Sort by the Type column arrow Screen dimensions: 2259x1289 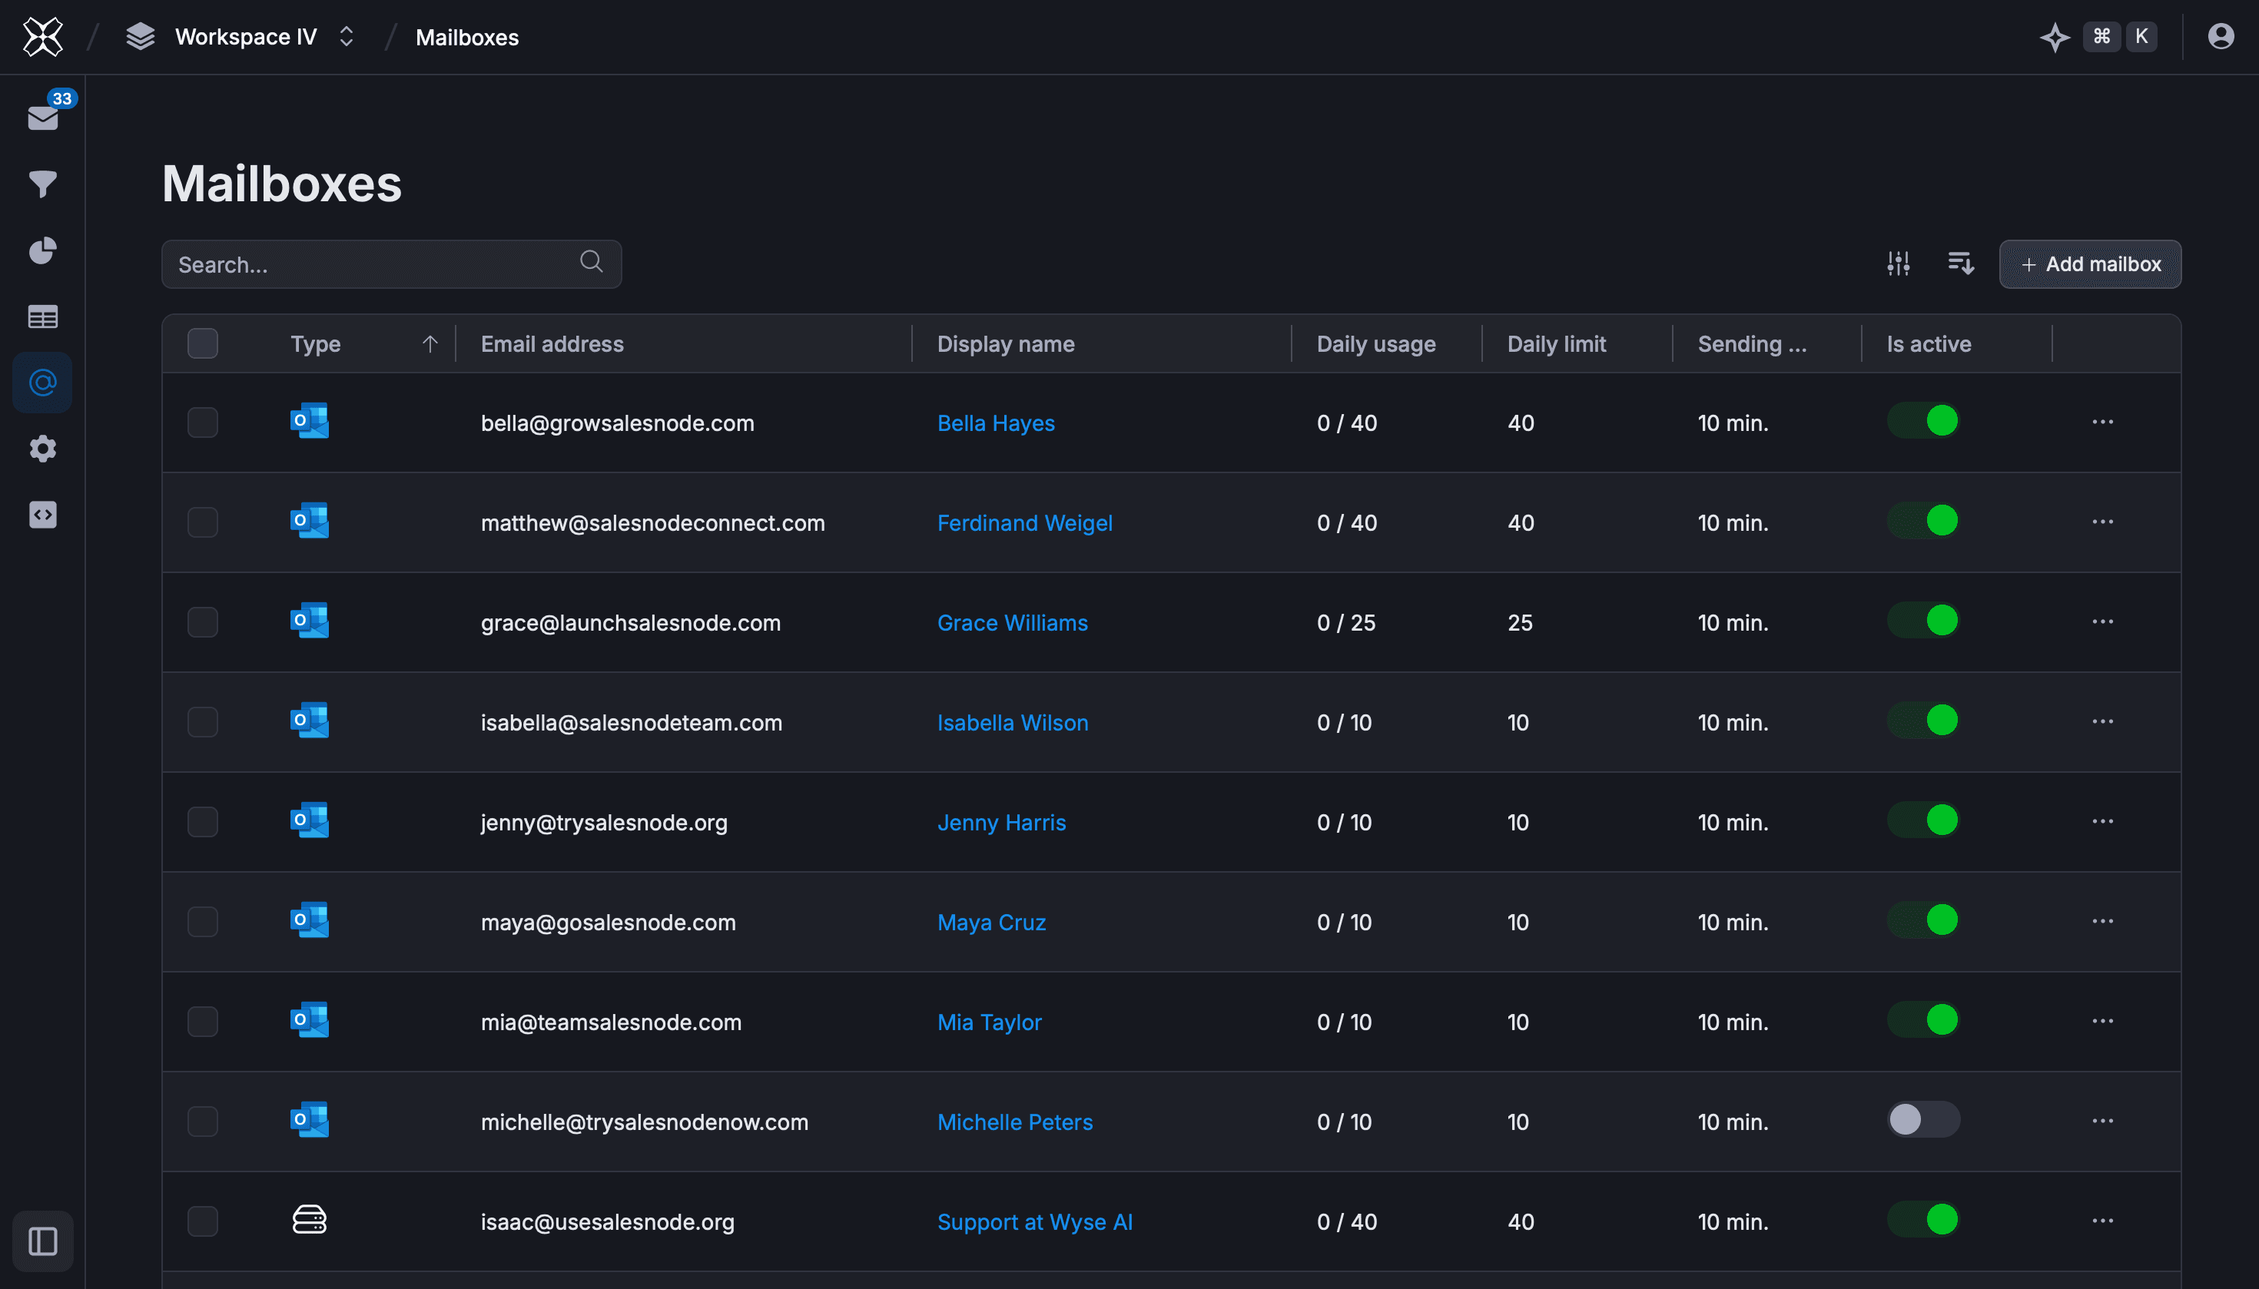[430, 343]
